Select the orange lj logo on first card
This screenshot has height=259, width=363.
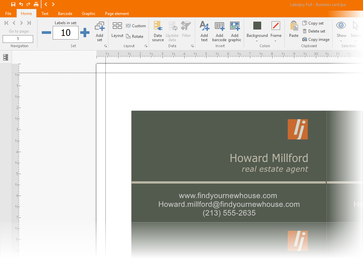click(297, 129)
